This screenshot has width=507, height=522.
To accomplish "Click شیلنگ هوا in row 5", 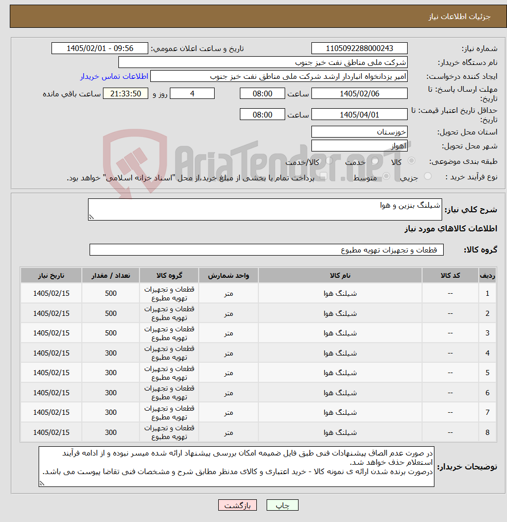I will point(340,373).
